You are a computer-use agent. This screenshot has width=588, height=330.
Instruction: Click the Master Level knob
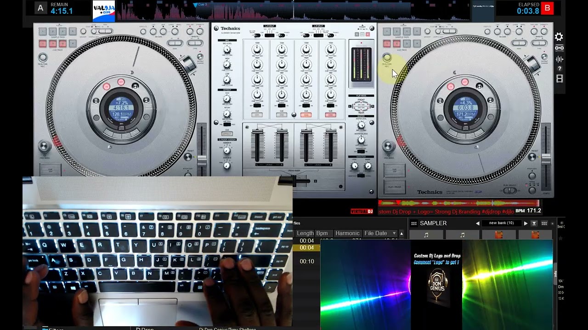click(361, 125)
